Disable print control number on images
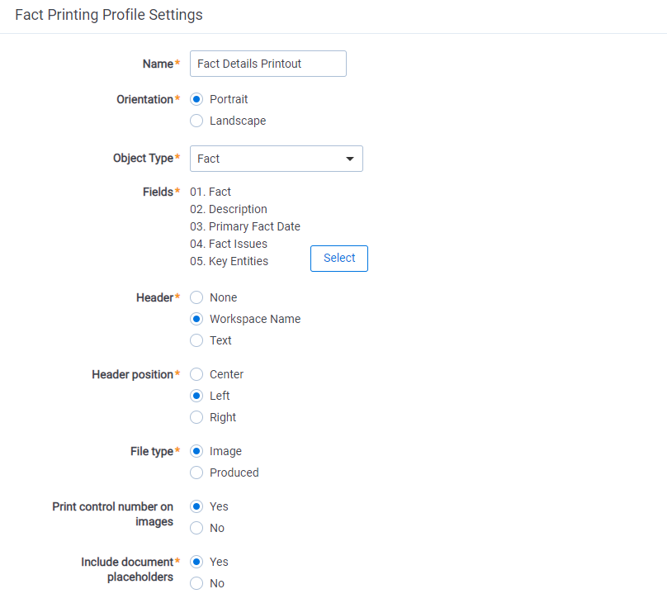The height and width of the screenshot is (608, 667). click(196, 528)
